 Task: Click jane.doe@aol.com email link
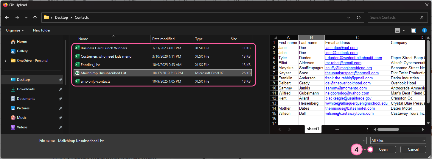coord(341,48)
